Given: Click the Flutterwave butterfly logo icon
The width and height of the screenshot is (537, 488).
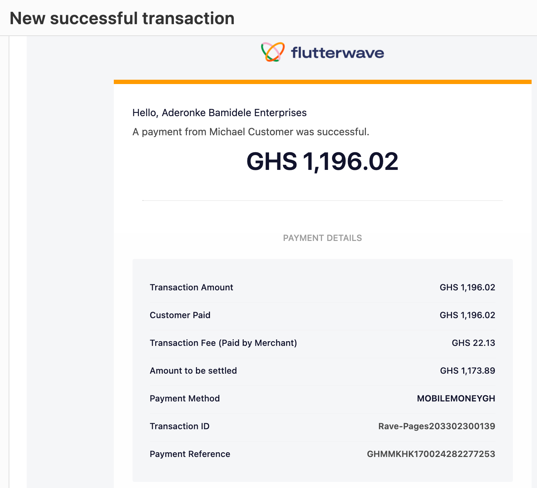Looking at the screenshot, I should click(x=273, y=52).
